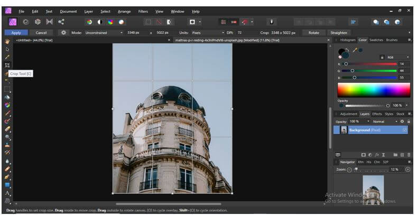The height and width of the screenshot is (215, 417).
Task: Click the Apply crop button
Action: pyautogui.click(x=16, y=33)
